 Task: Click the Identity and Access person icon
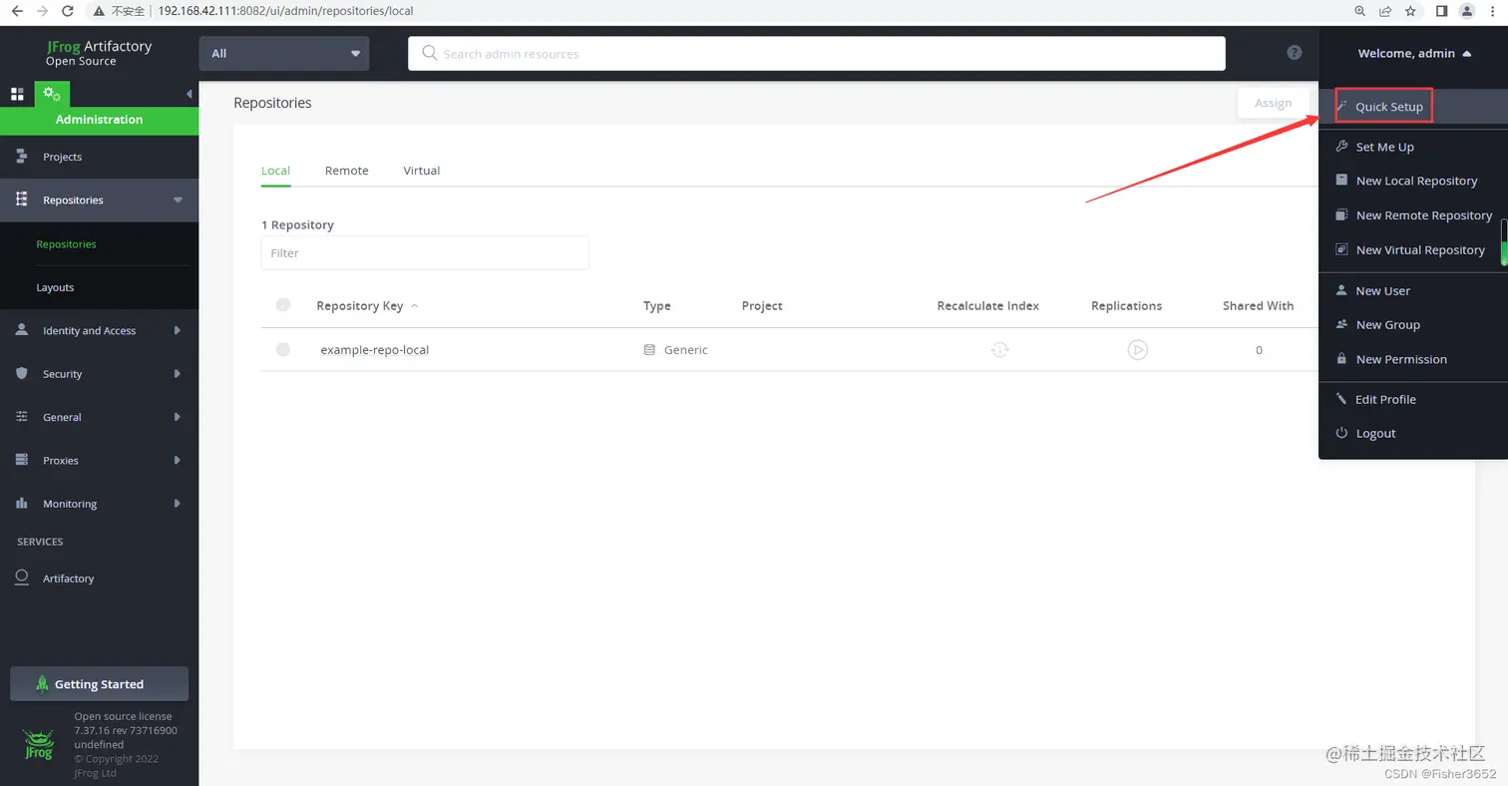[21, 330]
